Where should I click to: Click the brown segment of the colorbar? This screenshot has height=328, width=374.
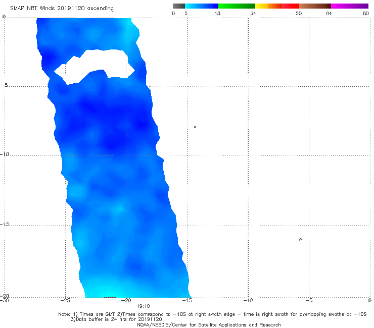click(315, 6)
